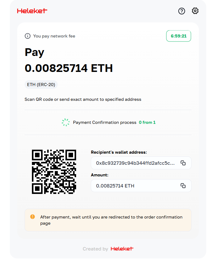Click the countdown timer badge
The height and width of the screenshot is (260, 217).
point(179,36)
